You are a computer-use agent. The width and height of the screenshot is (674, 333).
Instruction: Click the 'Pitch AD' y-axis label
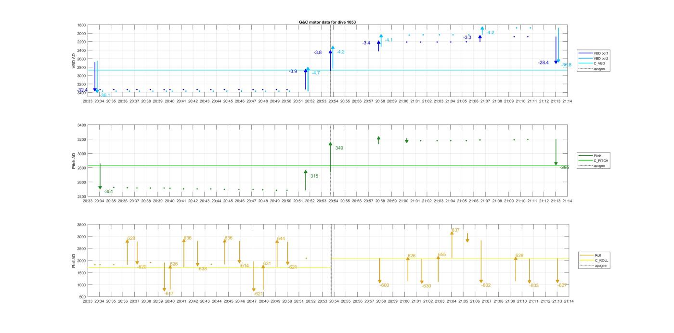74,161
